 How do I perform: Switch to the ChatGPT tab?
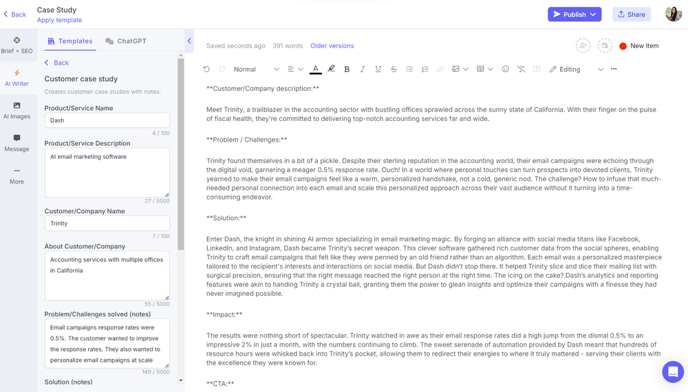coord(125,41)
